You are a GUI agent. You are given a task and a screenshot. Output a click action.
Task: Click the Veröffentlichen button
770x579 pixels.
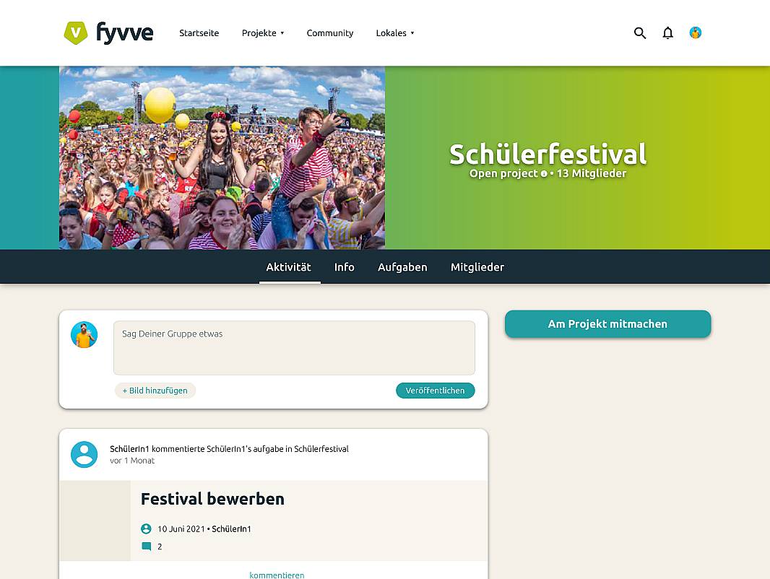click(435, 391)
